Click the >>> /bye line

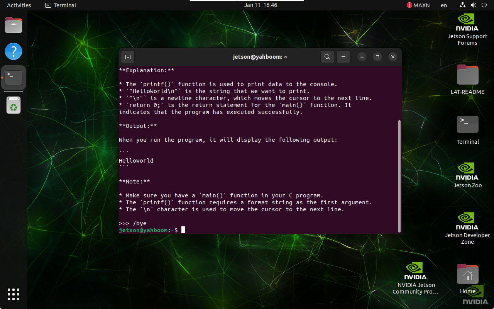click(x=133, y=223)
